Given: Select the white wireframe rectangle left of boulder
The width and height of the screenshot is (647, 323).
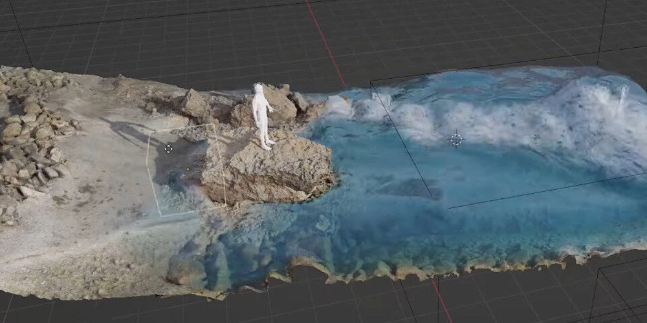Looking at the screenshot, I should tap(153, 174).
